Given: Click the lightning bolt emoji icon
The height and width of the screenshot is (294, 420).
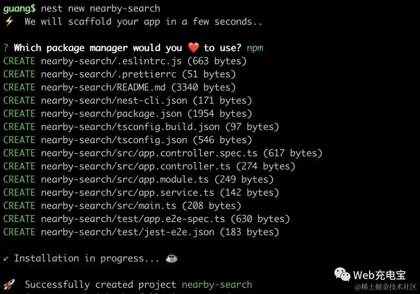Looking at the screenshot, I should click(9, 21).
